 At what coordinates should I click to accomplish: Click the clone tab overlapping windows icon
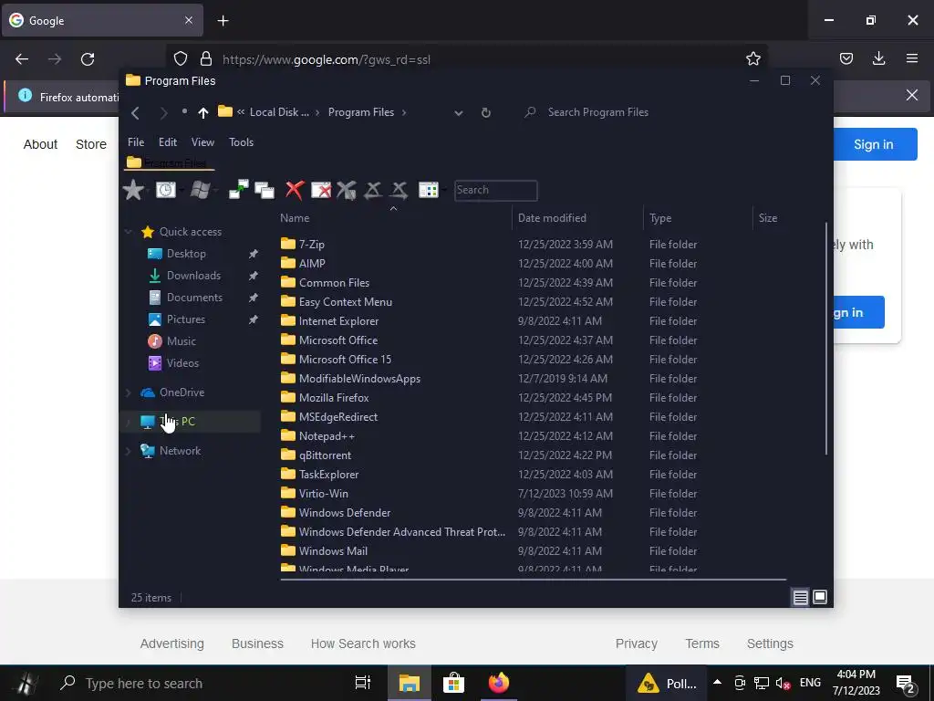(265, 190)
